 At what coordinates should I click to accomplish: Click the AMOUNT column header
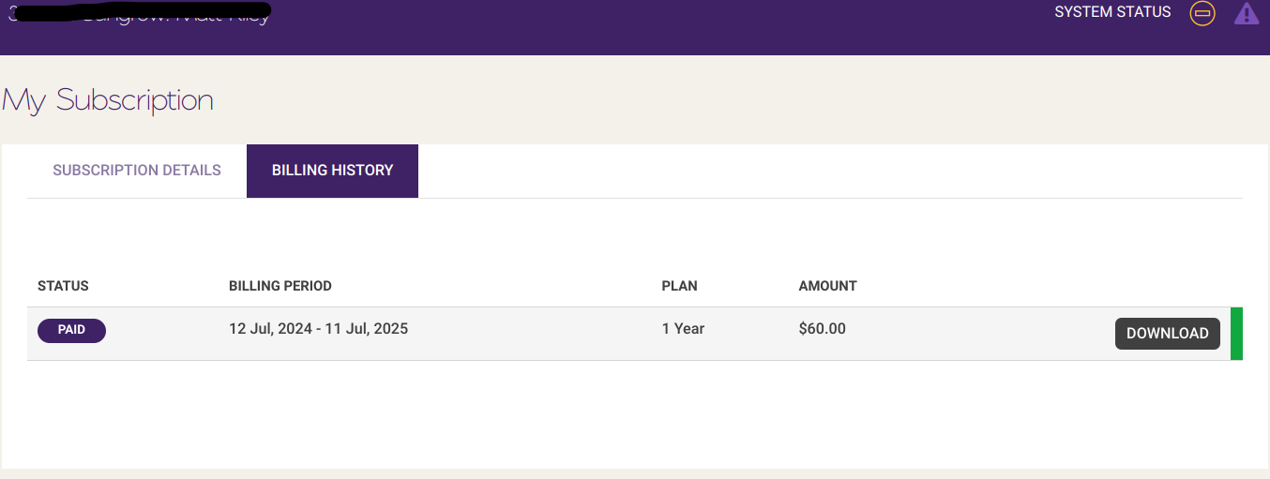click(827, 286)
